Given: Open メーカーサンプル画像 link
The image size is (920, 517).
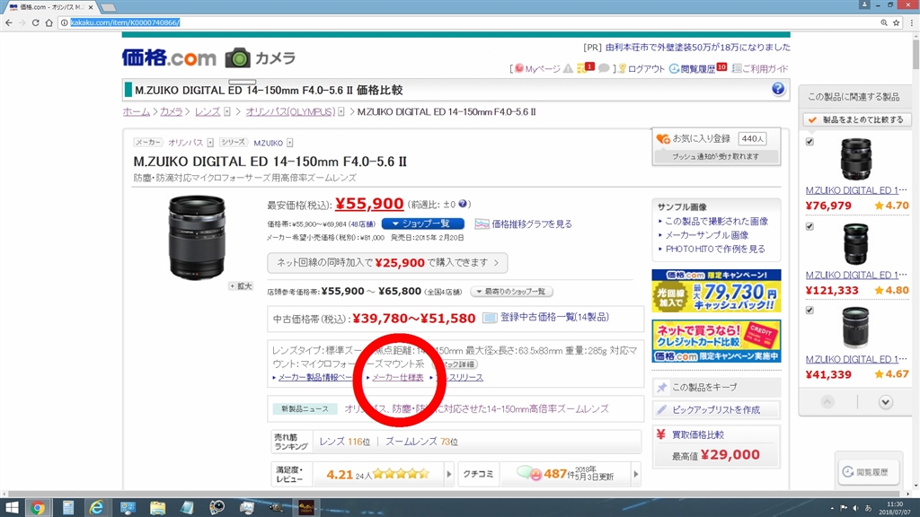Looking at the screenshot, I should (707, 235).
